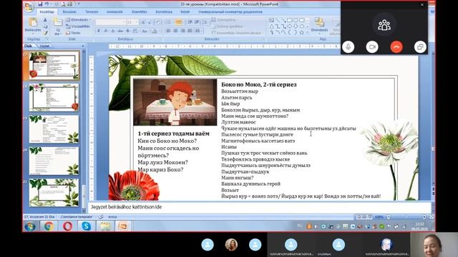Adjust the zoom slider in status bar
The height and width of the screenshot is (257, 458).
coord(406,217)
